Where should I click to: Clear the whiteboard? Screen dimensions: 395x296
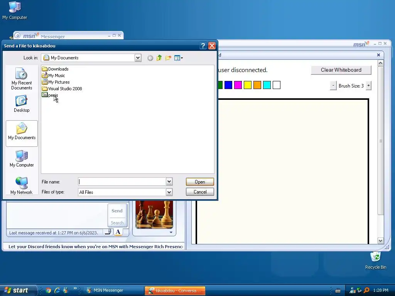pos(341,70)
